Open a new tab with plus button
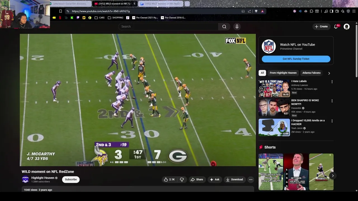This screenshot has height=201, width=358. pyautogui.click(x=187, y=4)
